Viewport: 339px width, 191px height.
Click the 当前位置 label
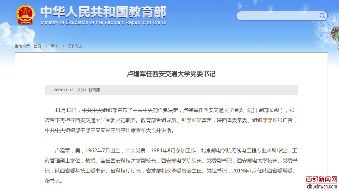[x=23, y=46]
